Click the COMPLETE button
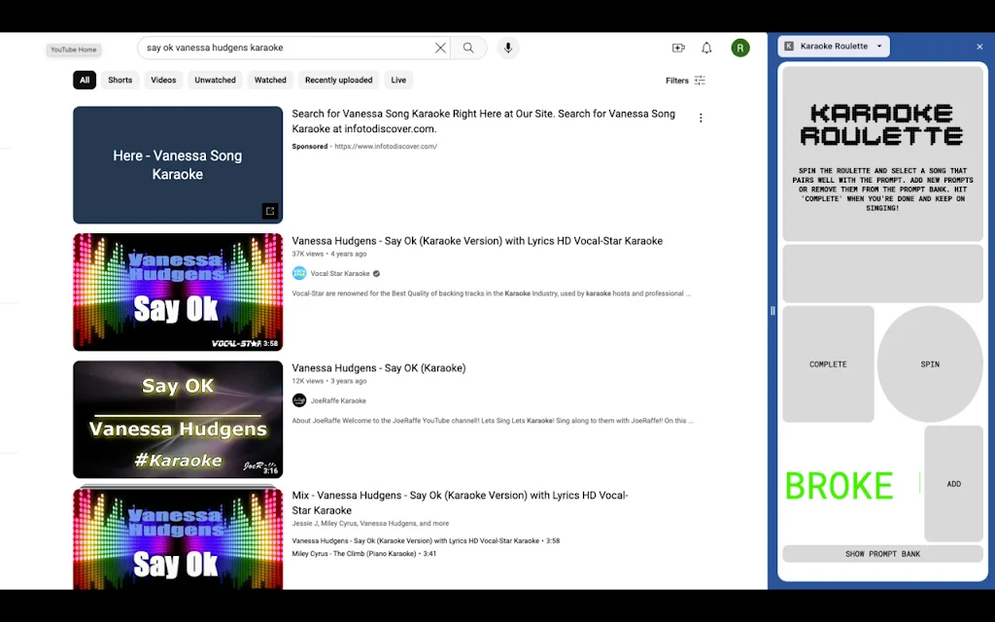Image resolution: width=995 pixels, height=622 pixels. [828, 364]
